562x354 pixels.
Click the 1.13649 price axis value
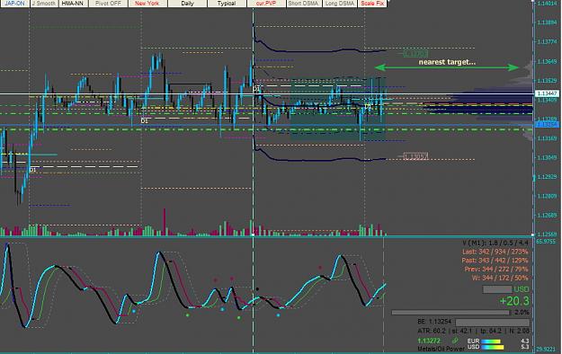(x=548, y=62)
